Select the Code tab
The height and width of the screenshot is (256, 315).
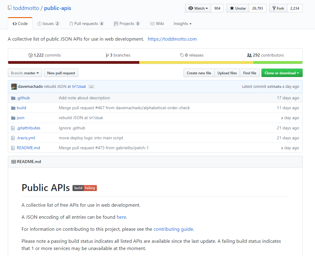coord(20,23)
